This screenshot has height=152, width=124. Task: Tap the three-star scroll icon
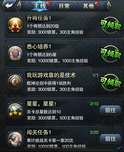[x=15, y=110]
